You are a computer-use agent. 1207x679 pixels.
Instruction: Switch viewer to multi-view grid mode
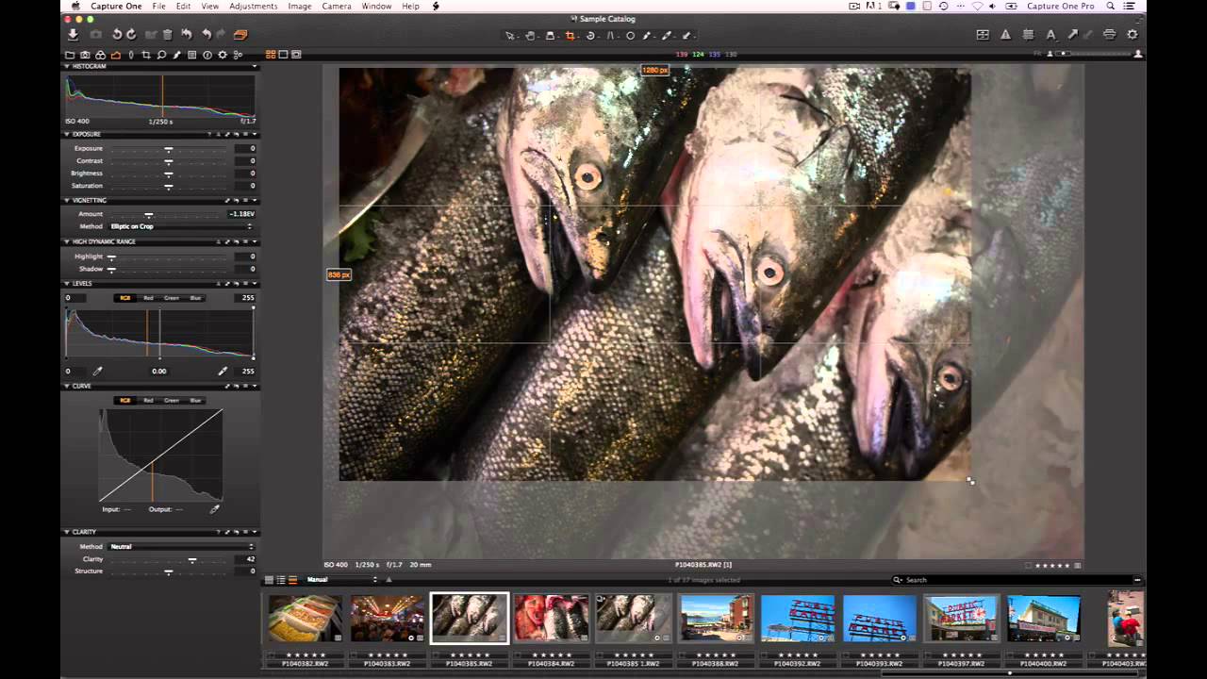point(271,55)
